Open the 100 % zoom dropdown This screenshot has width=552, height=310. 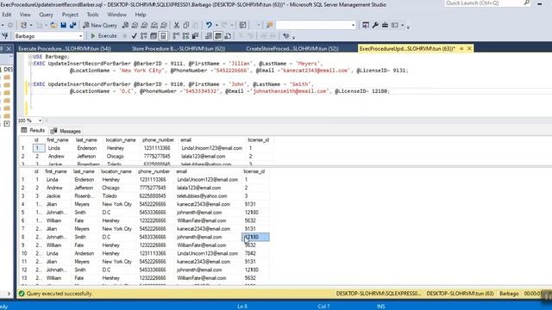40,121
